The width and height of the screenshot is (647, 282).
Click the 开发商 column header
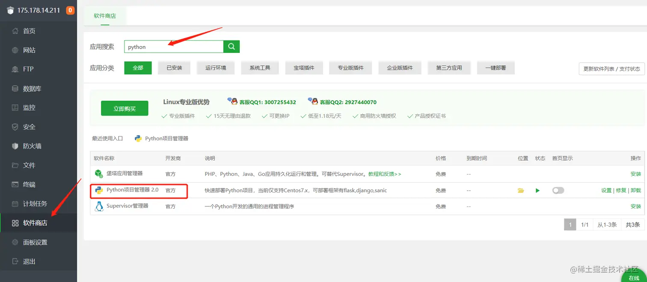click(x=173, y=158)
